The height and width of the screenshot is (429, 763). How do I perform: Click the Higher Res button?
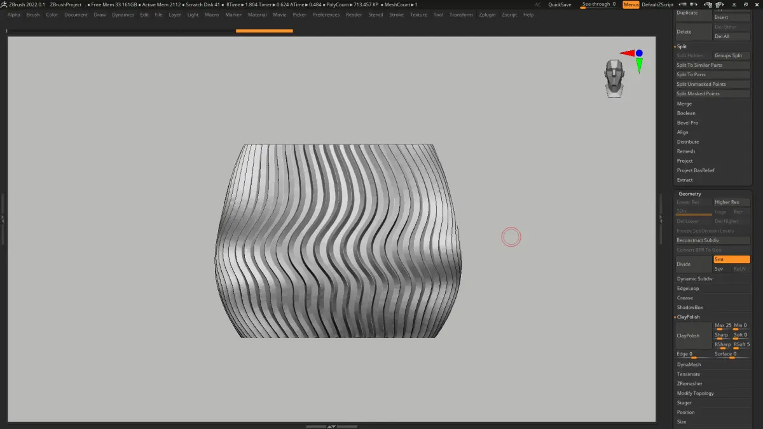point(732,202)
